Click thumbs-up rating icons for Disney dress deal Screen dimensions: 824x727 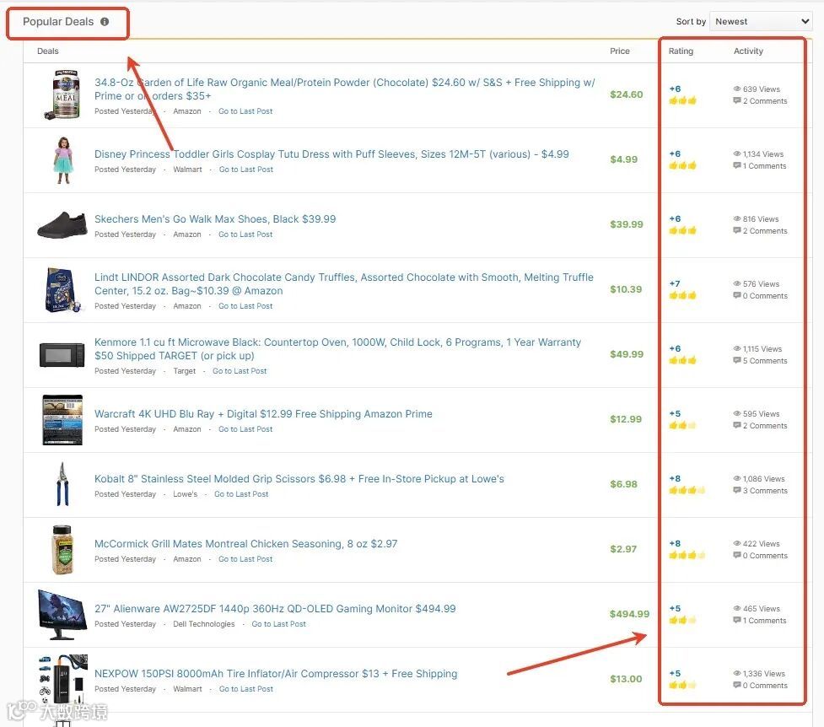point(682,165)
